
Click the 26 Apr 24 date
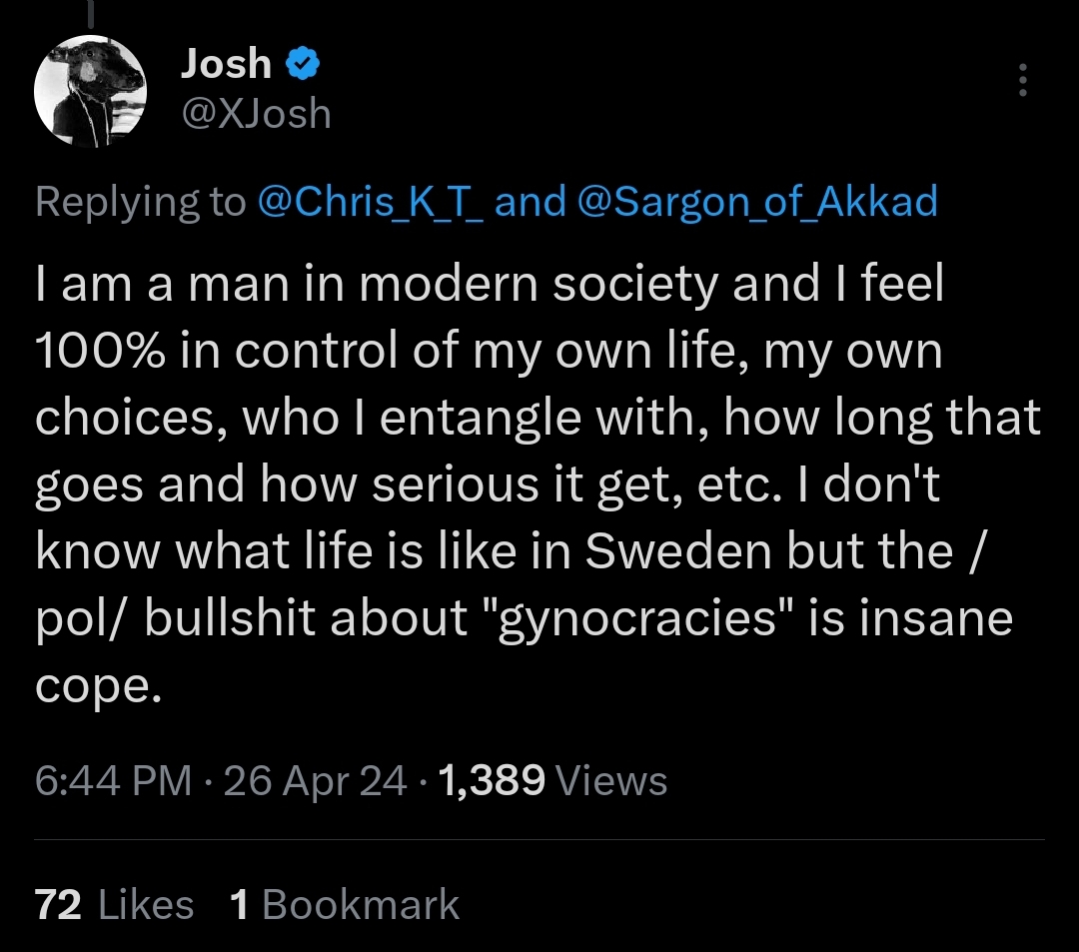[315, 780]
